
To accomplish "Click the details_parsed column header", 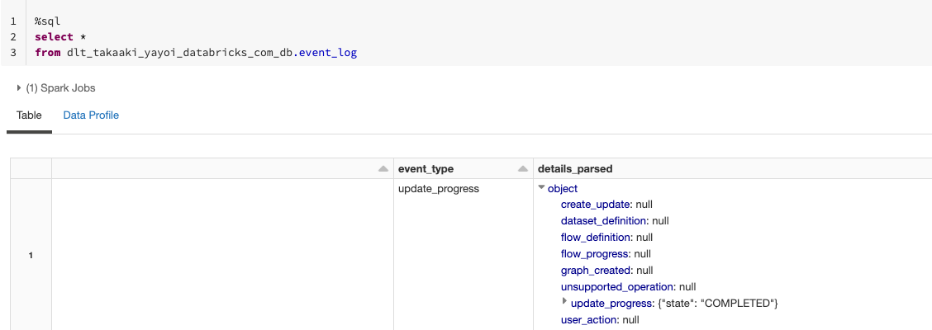I will pos(575,169).
